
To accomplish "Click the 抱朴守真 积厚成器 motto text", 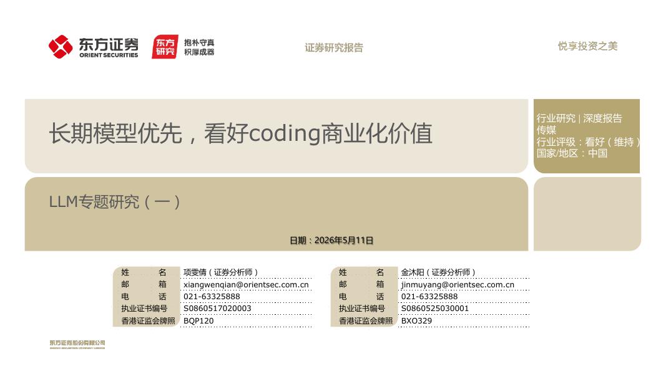I will (198, 47).
